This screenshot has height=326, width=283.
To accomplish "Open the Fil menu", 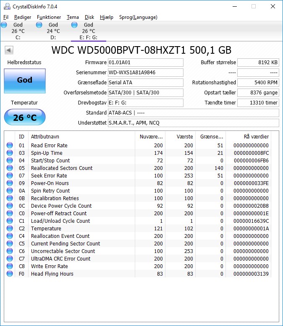I will coord(6,17).
